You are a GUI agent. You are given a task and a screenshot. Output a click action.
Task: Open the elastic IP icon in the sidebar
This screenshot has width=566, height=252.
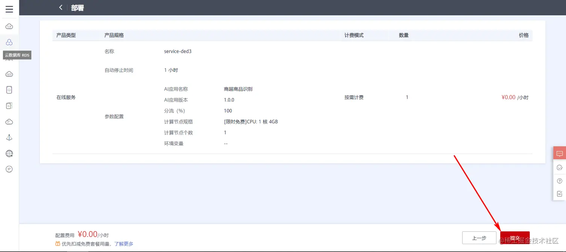coord(9,169)
